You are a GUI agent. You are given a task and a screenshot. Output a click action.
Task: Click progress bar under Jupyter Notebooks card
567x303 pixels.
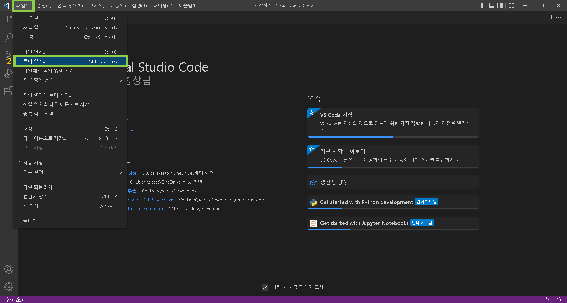(x=393, y=229)
